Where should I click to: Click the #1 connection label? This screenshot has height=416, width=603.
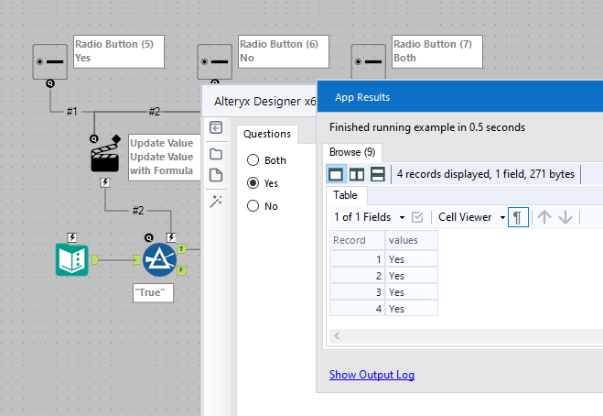[72, 112]
